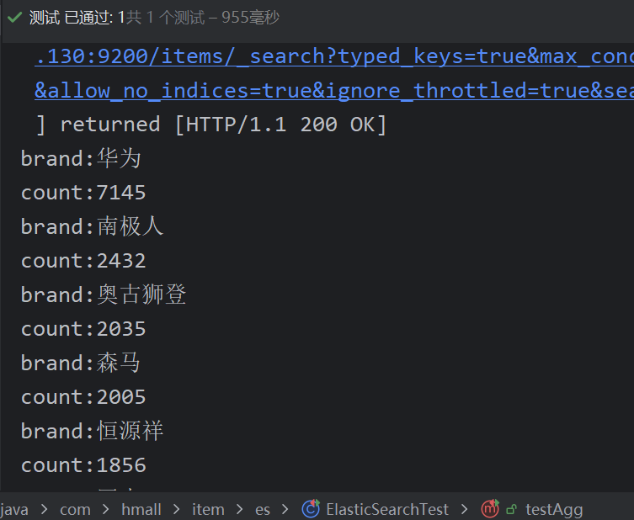Expand chevron after 'java' breadcrumb

(44, 509)
